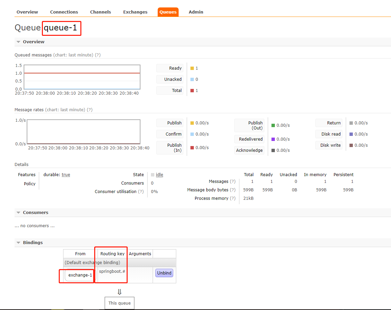
Task: Click the blue Unacked color swatch
Action: pos(192,79)
